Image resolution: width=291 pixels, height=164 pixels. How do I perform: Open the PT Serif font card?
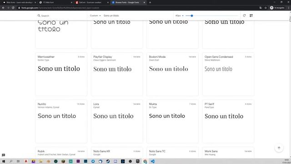[x=228, y=122]
